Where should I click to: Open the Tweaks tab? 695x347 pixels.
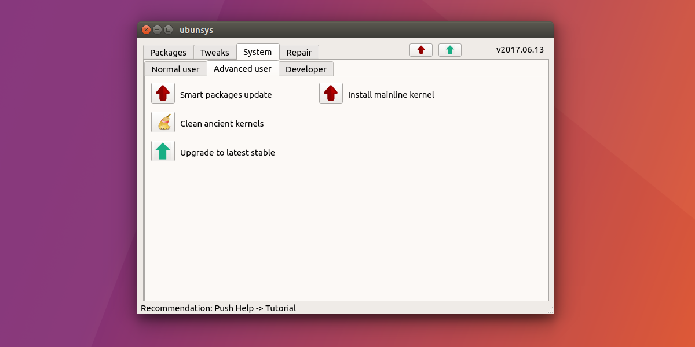point(215,52)
